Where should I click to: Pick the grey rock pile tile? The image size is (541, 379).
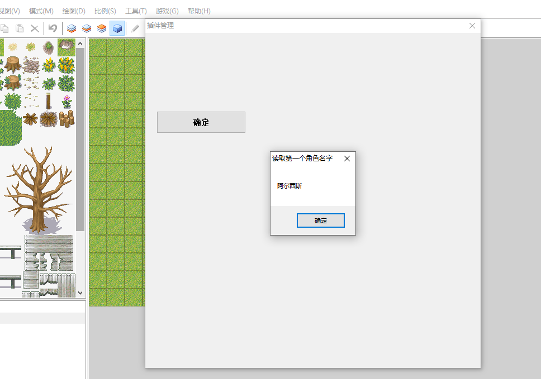(x=31, y=65)
